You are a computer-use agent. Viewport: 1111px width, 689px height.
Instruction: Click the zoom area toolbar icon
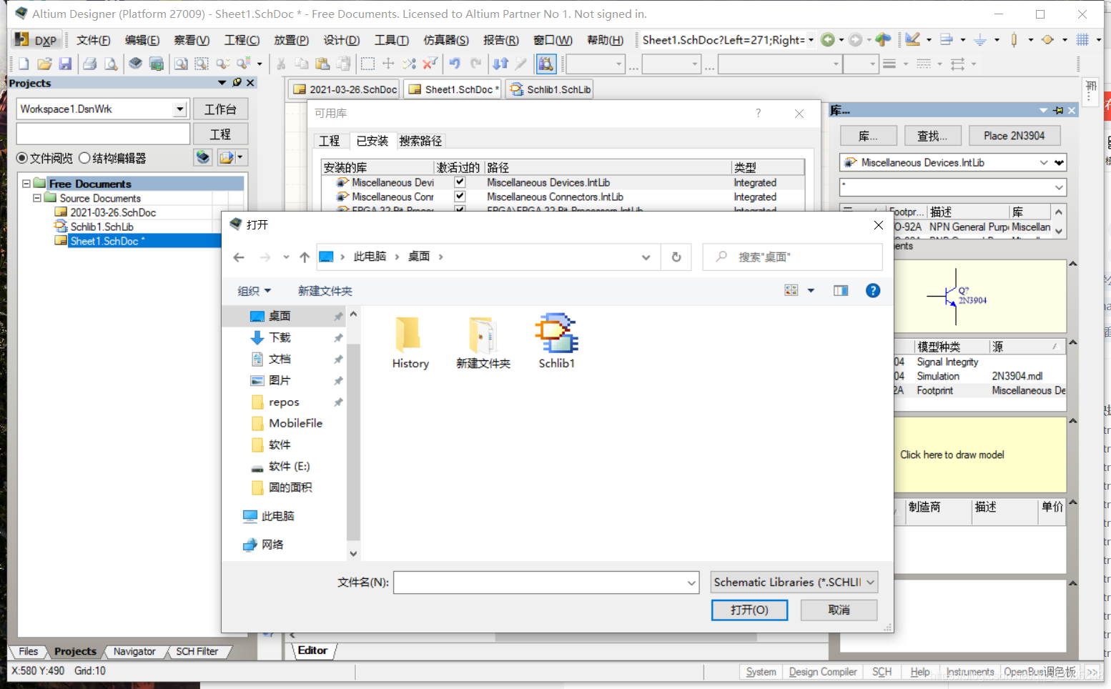coord(202,64)
